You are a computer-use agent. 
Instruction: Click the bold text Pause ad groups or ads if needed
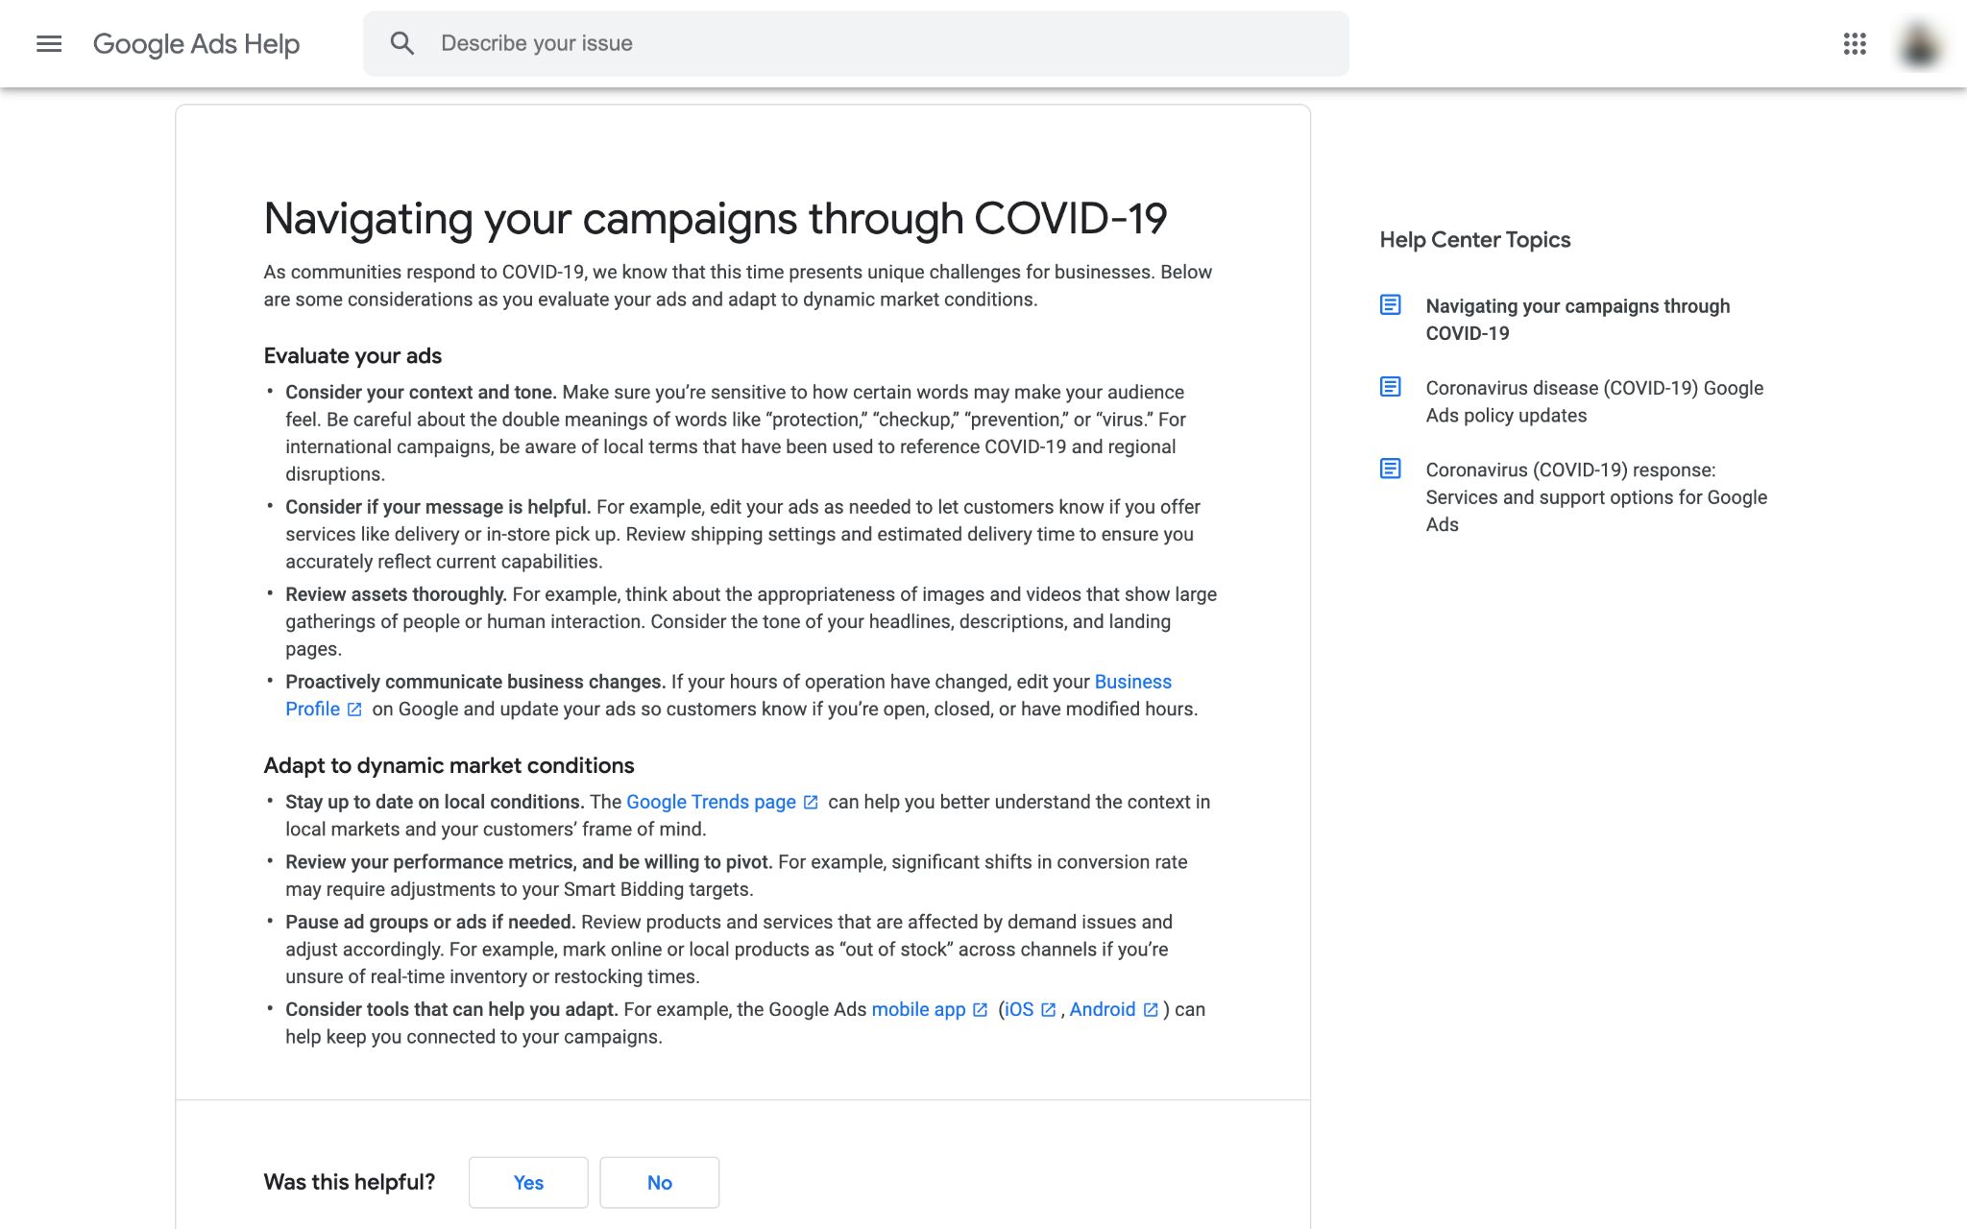430,922
